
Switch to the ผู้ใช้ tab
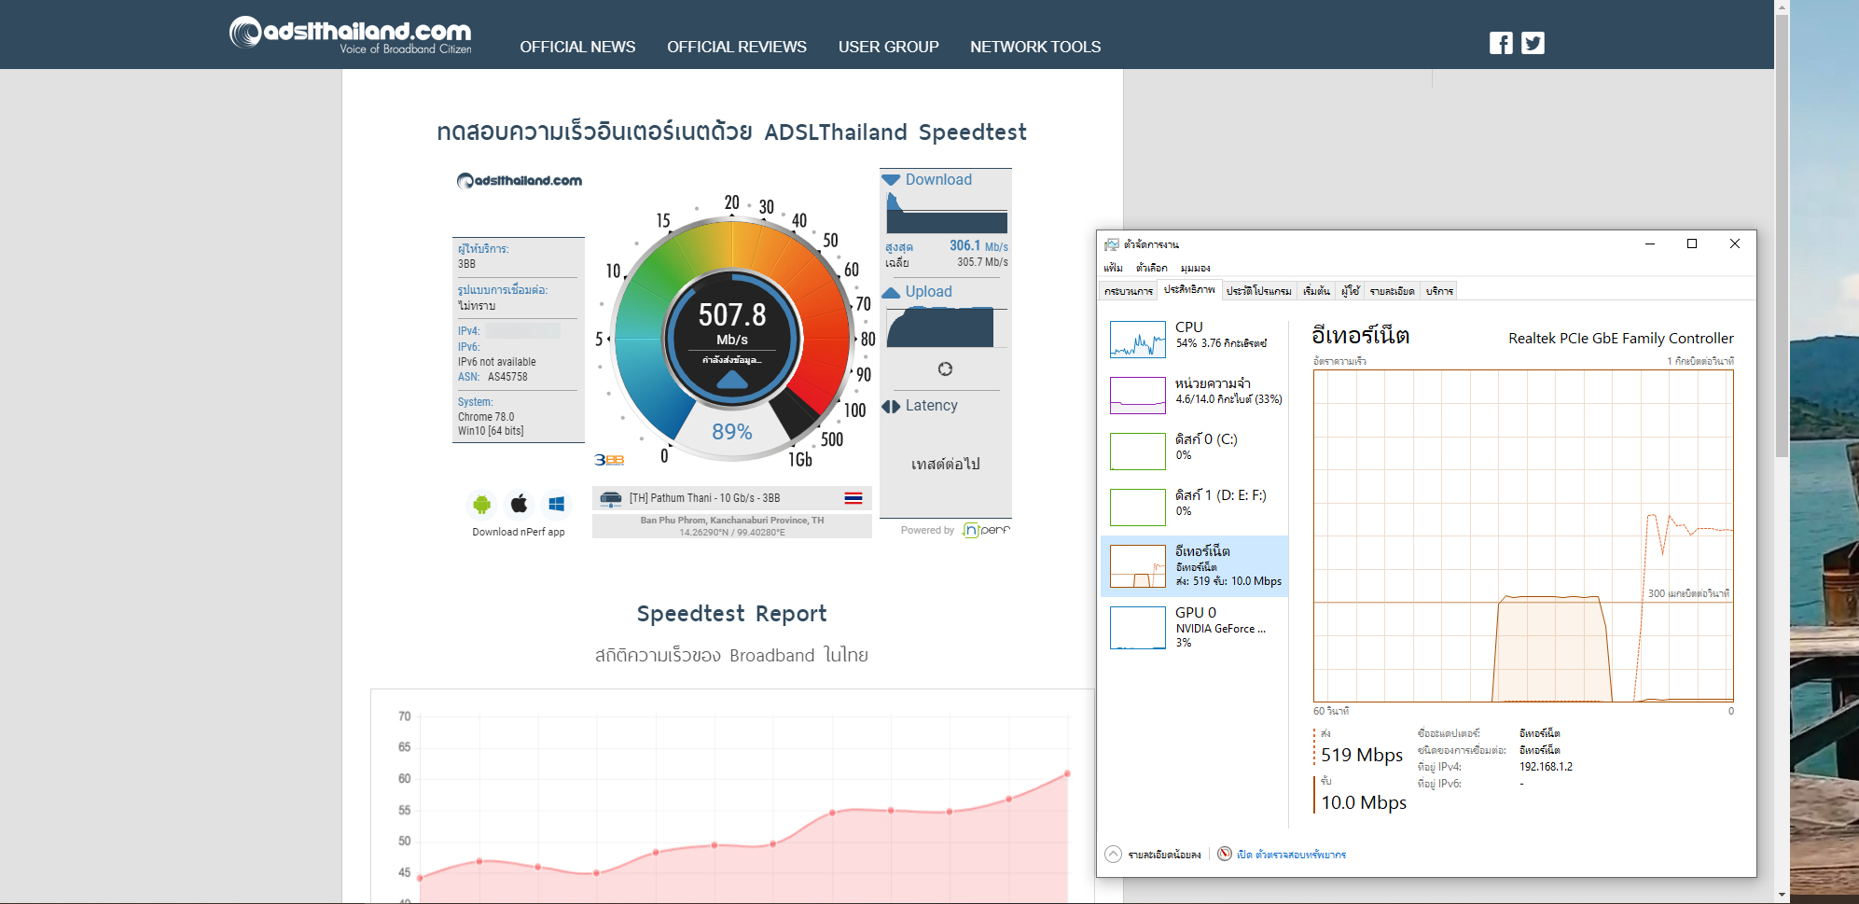tap(1350, 291)
